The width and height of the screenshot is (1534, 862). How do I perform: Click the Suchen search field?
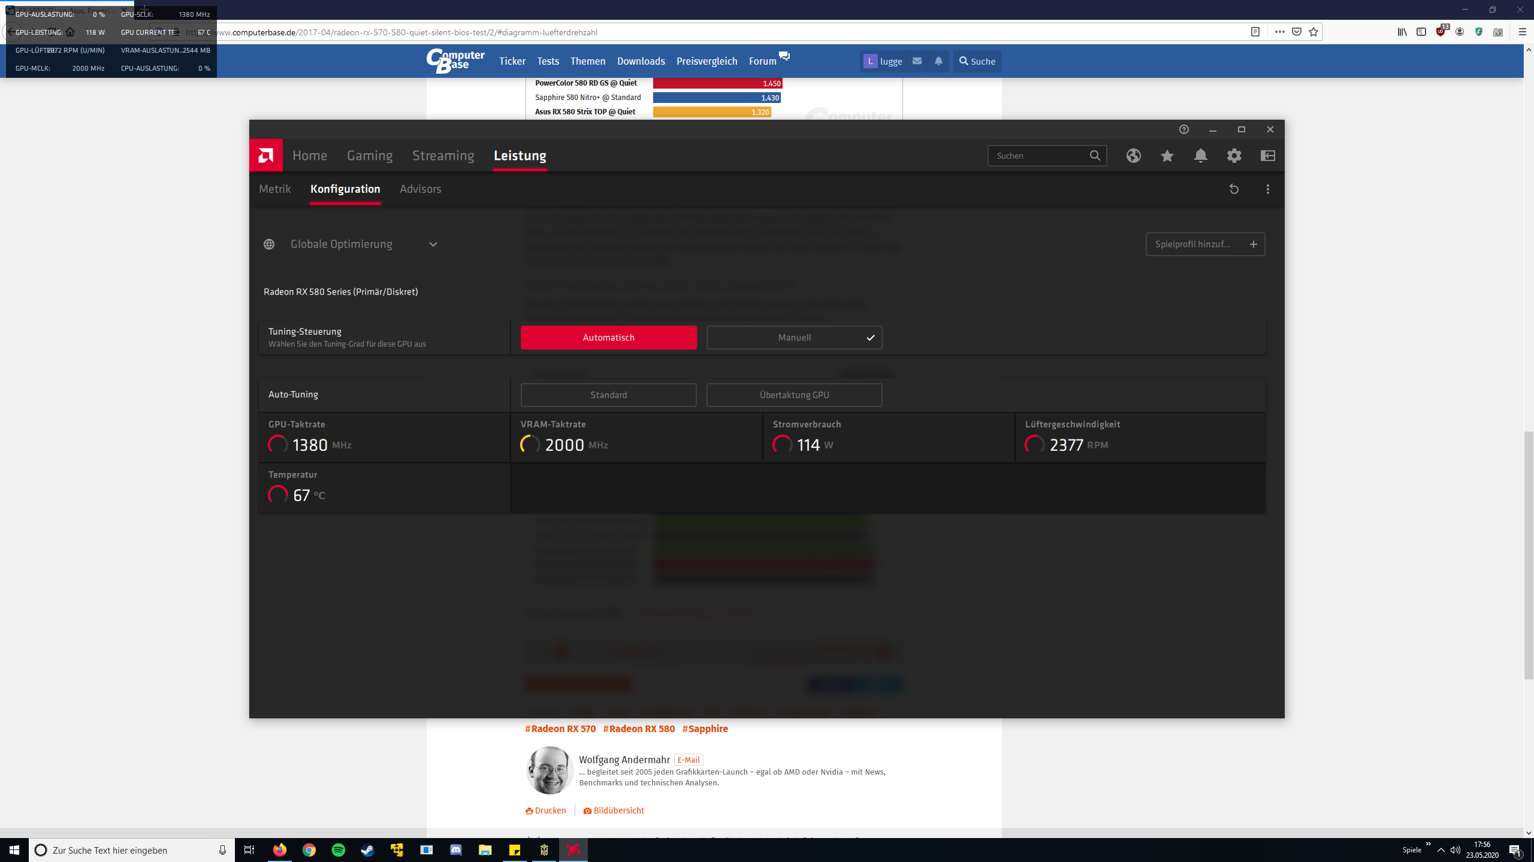1040,156
